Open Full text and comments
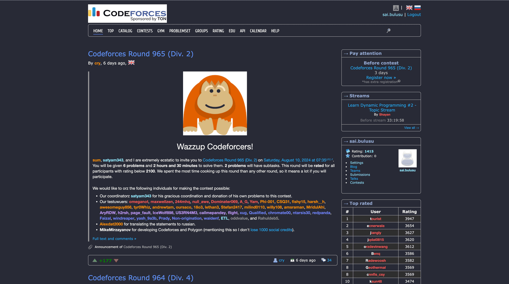The image size is (509, 284). coord(114,238)
